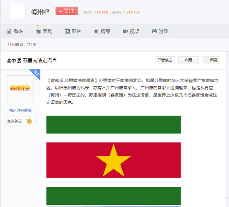The image size is (229, 207).
Task: Click the 视频 camera icon
Action: coord(125,31)
